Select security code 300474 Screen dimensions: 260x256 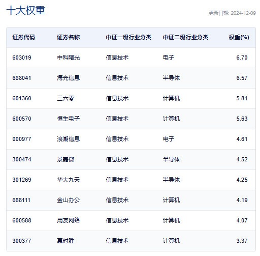22,159
